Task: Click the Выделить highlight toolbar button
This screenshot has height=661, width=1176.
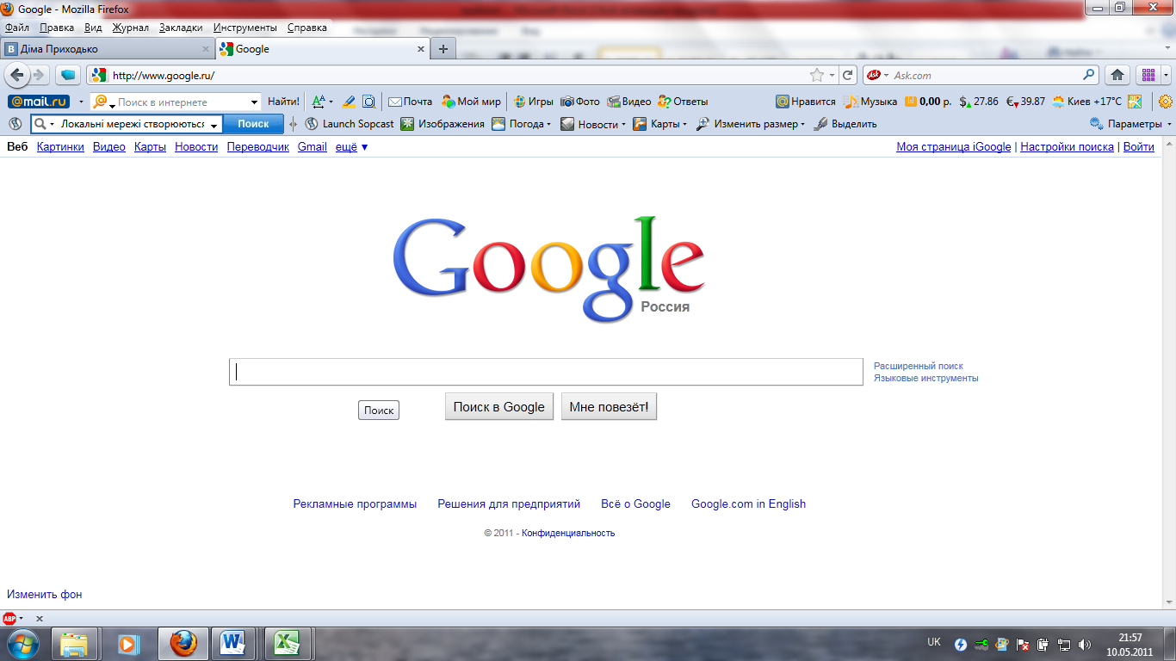Action: (845, 124)
